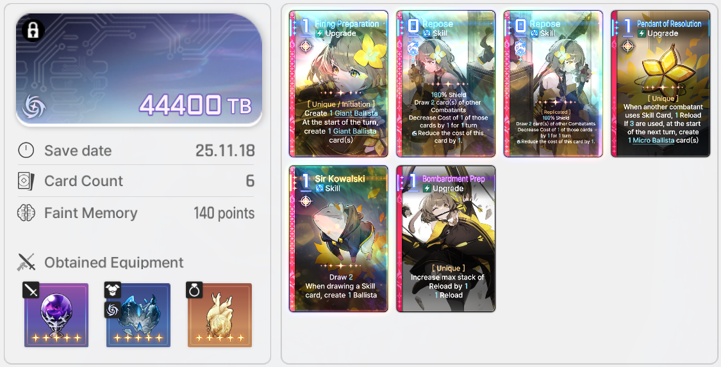Screen dimensions: 721x367
Task: Select the purple orb weapon equipment
Action: (56, 315)
